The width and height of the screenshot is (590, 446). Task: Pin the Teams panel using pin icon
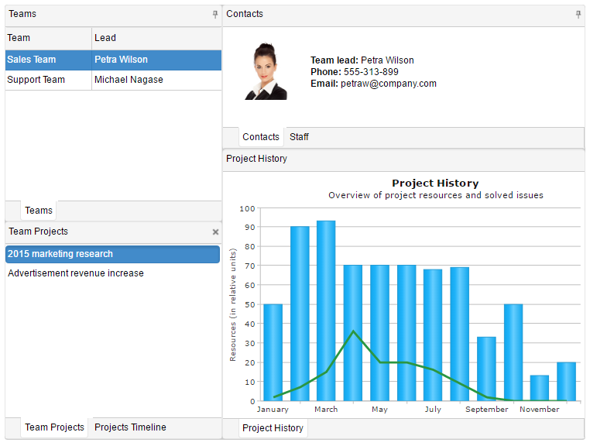tap(215, 15)
